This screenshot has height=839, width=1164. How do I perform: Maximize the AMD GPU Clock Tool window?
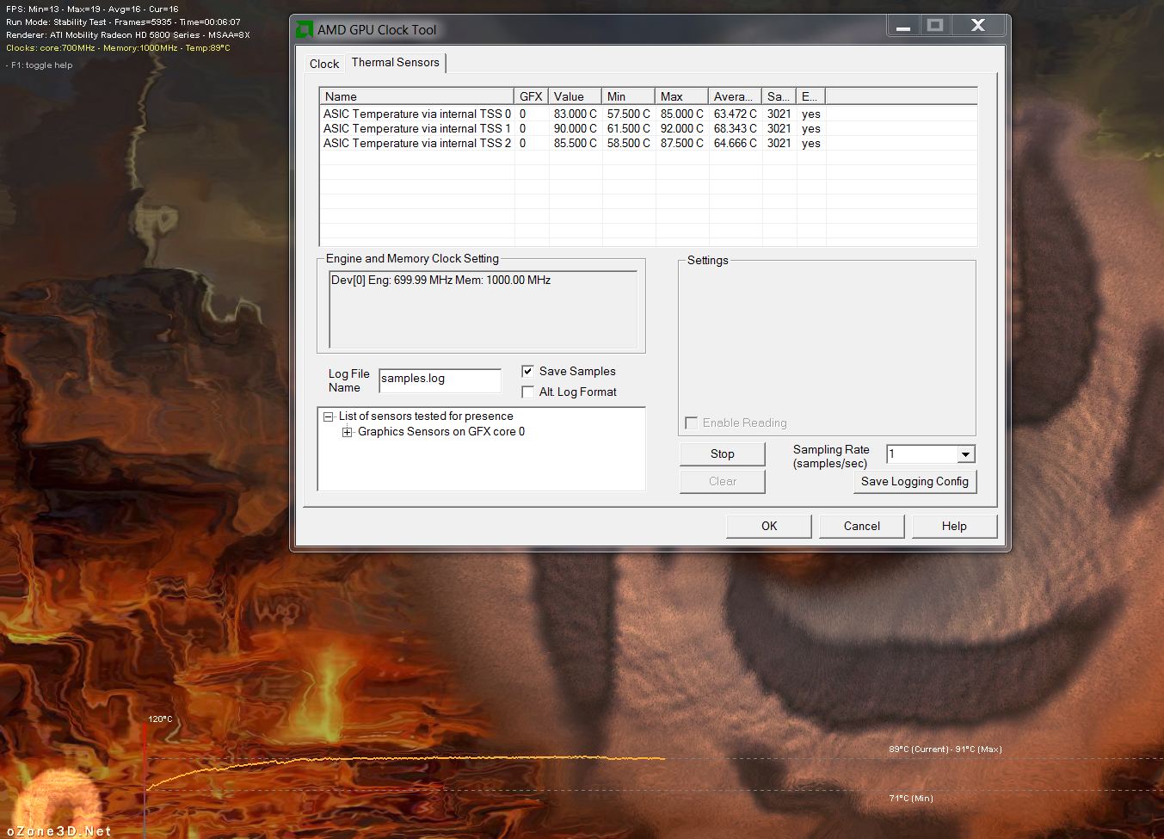pyautogui.click(x=935, y=27)
